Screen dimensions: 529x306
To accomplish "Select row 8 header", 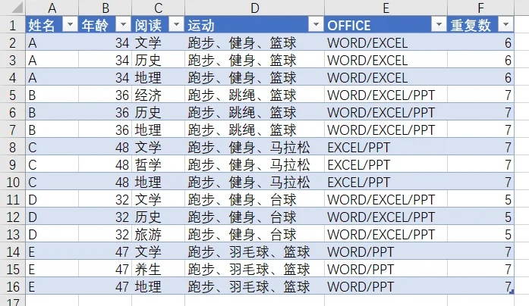I will pyautogui.click(x=12, y=147).
